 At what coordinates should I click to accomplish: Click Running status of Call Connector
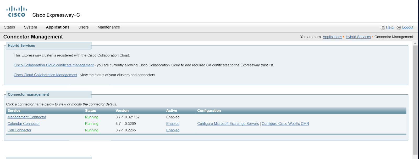pyautogui.click(x=92, y=130)
